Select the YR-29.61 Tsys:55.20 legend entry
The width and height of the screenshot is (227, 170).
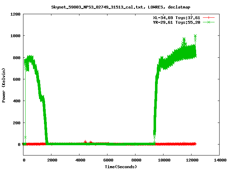tap(177, 22)
